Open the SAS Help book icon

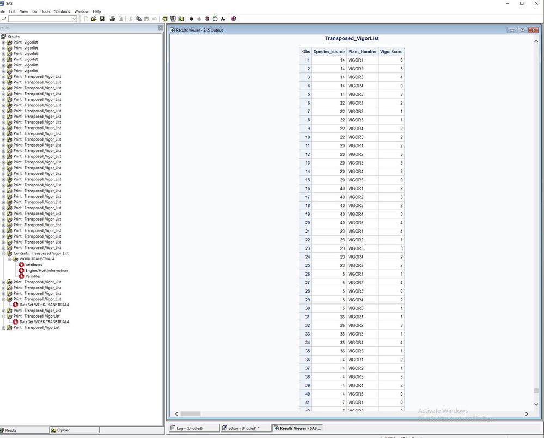pyautogui.click(x=234, y=19)
